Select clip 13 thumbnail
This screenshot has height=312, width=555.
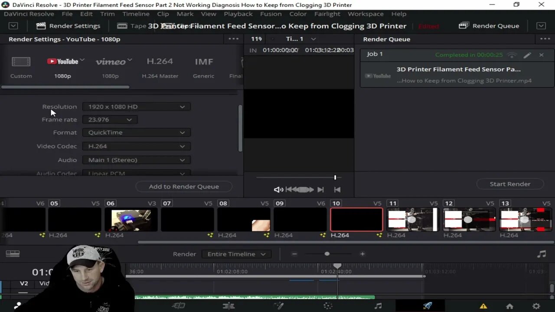(526, 220)
